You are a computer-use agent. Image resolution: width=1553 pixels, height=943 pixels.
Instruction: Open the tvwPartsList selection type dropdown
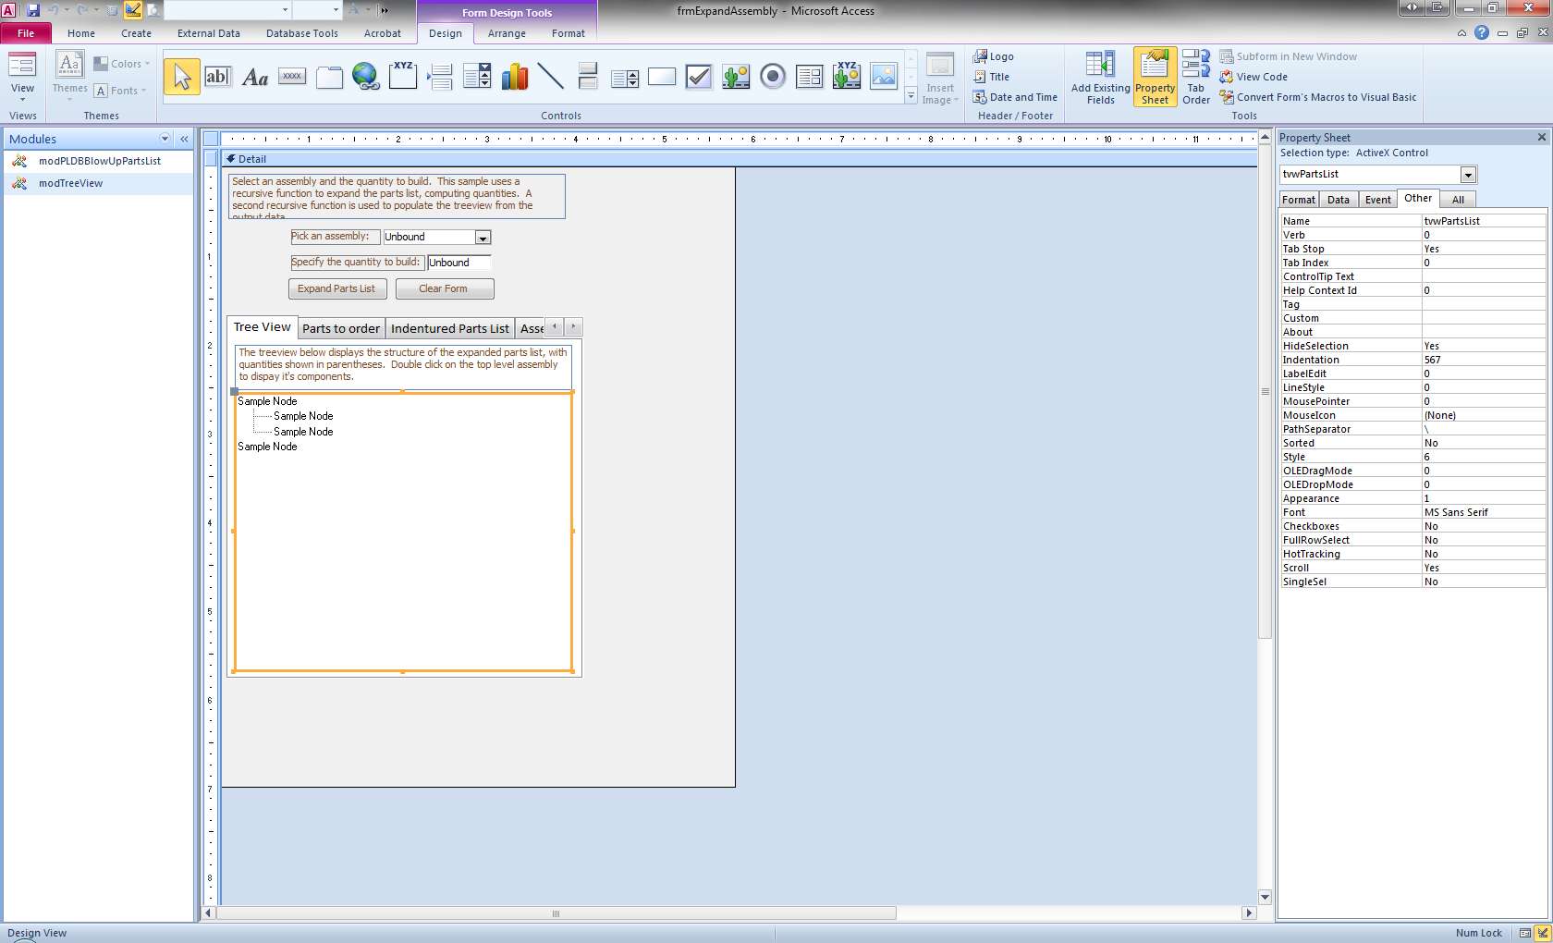(1467, 175)
